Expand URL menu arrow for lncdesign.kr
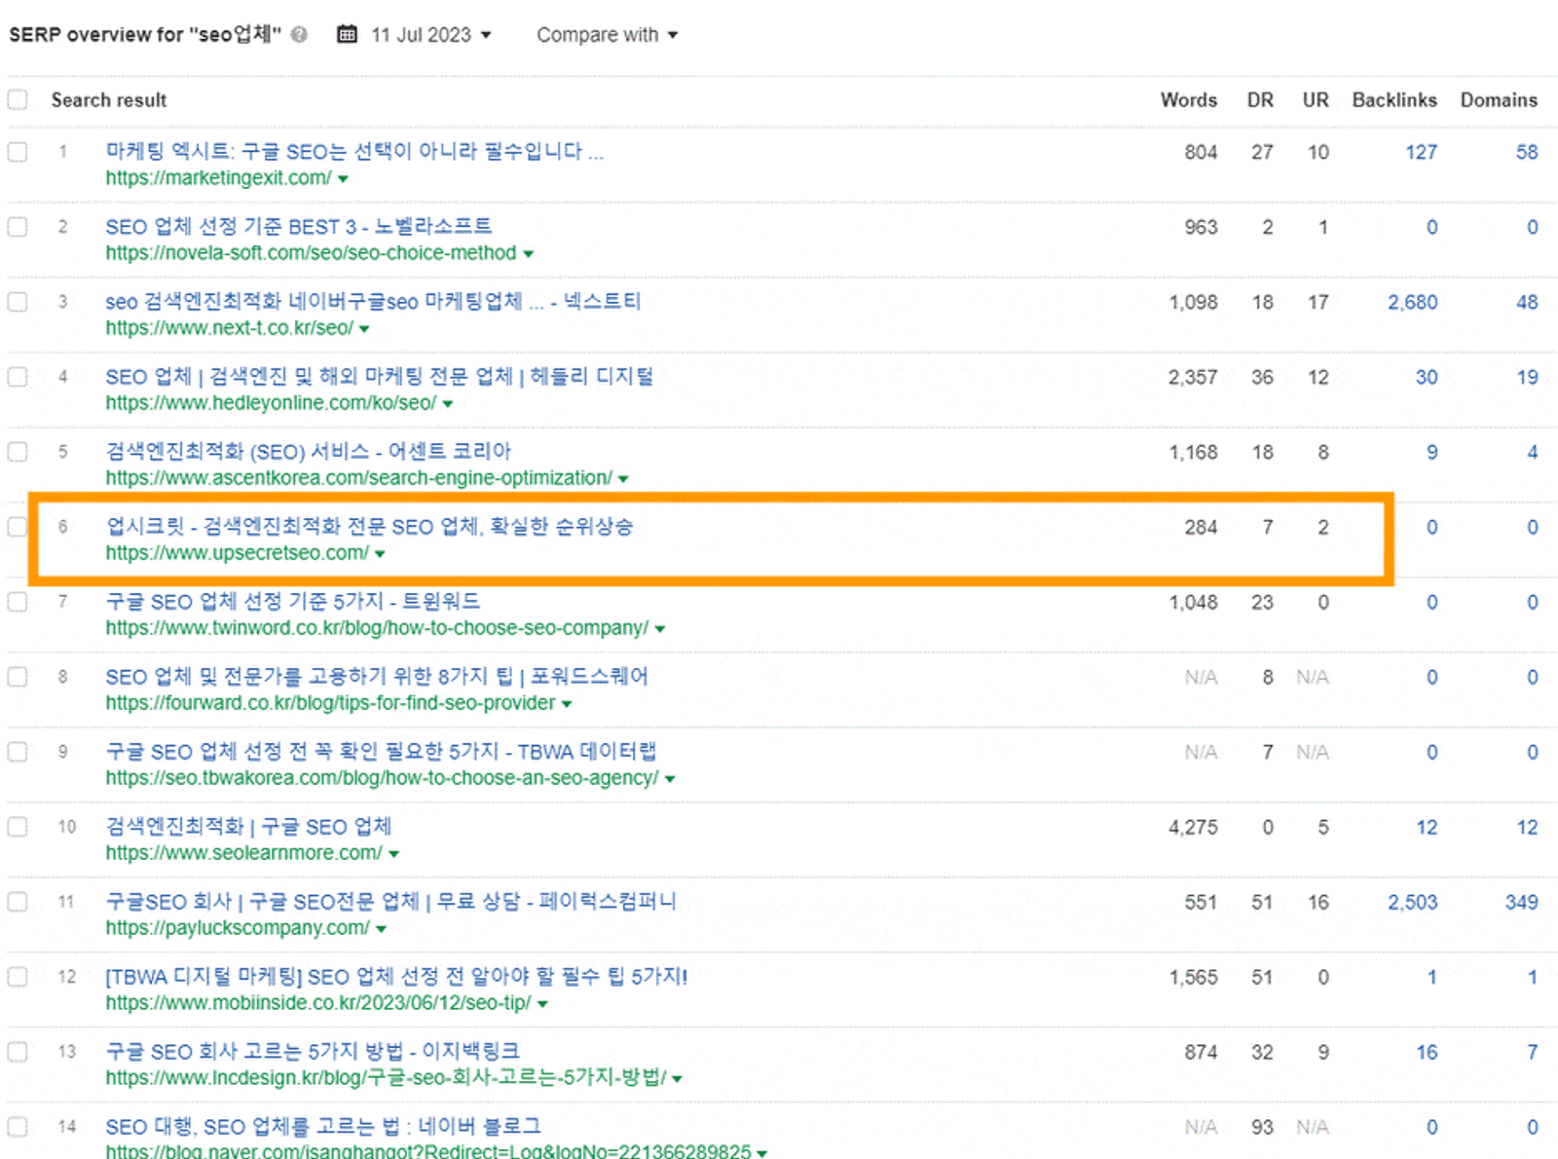Viewport: 1558px width, 1159px height. click(677, 1079)
